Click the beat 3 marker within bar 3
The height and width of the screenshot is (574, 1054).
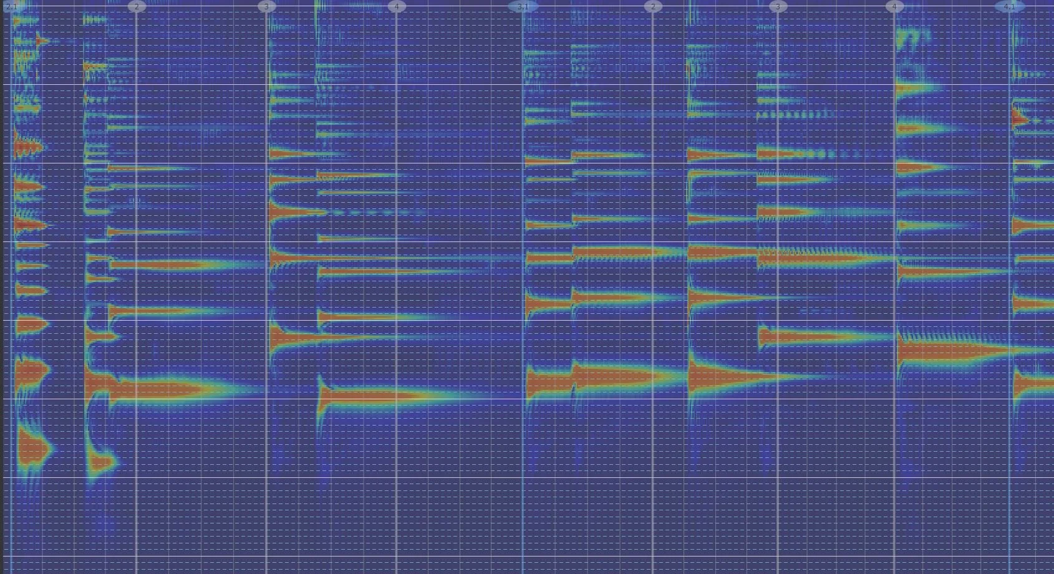[778, 6]
